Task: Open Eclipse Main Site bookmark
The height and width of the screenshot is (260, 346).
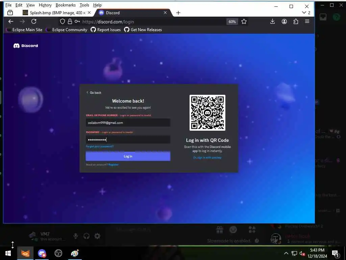Action: 24,30
